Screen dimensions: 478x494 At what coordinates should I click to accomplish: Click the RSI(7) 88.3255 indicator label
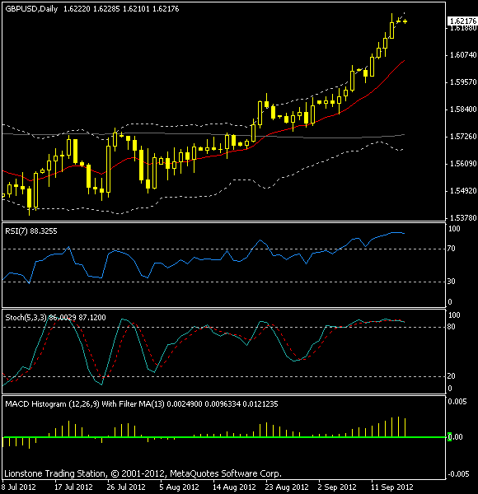click(31, 231)
